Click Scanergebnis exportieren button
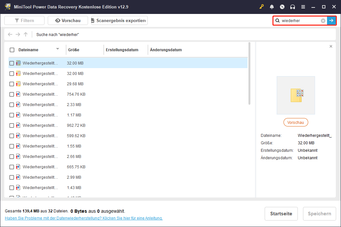341x227 pixels. (x=120, y=20)
